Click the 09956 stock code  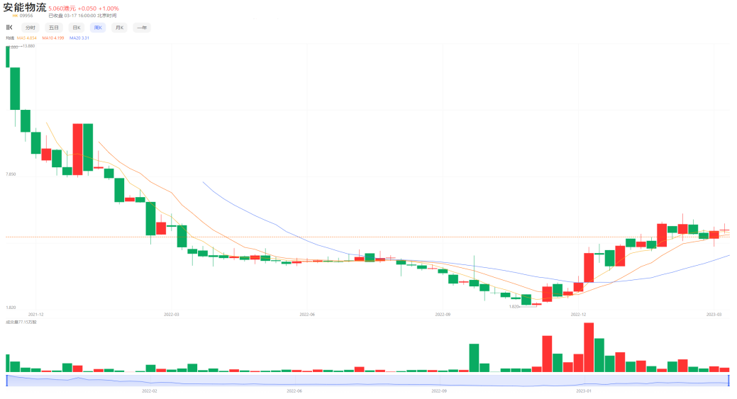(x=26, y=16)
